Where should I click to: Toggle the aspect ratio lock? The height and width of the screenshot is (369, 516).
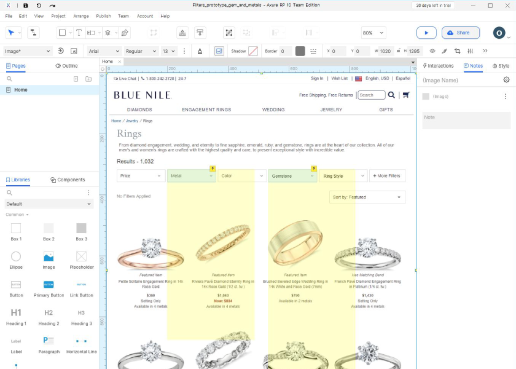(x=399, y=50)
